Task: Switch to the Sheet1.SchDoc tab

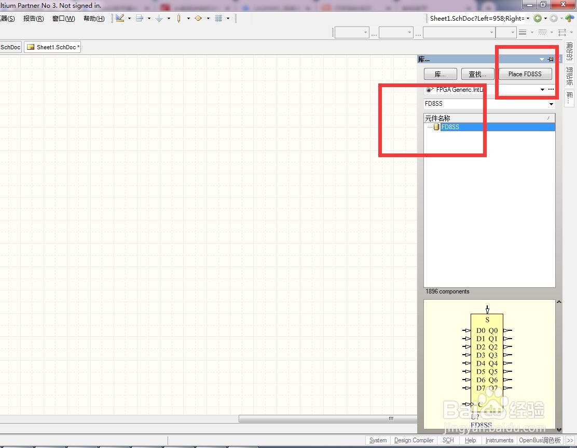Action: [52, 47]
